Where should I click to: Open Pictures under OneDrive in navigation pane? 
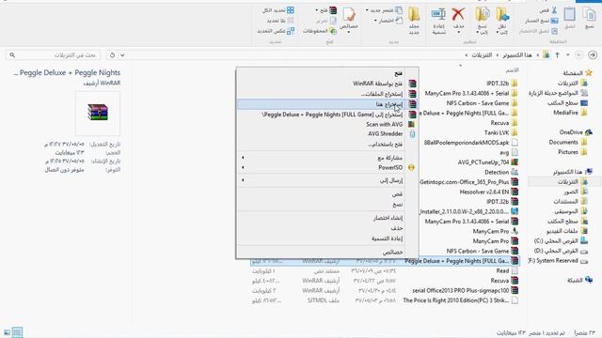coord(573,152)
